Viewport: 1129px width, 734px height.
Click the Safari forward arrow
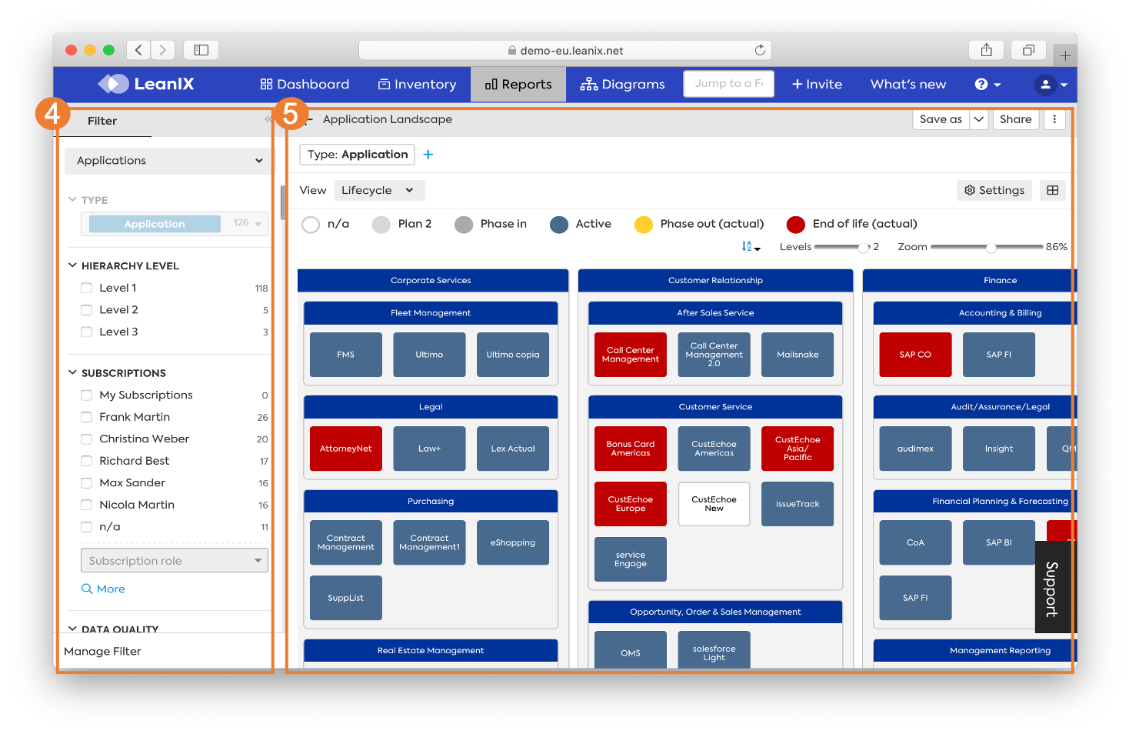(x=163, y=50)
